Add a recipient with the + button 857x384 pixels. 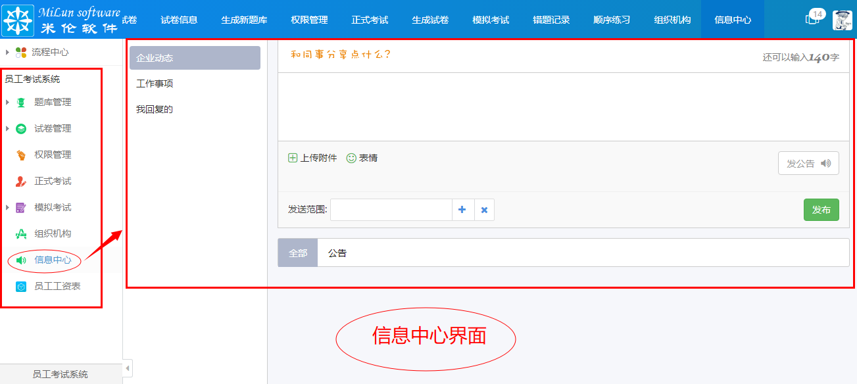coord(462,209)
